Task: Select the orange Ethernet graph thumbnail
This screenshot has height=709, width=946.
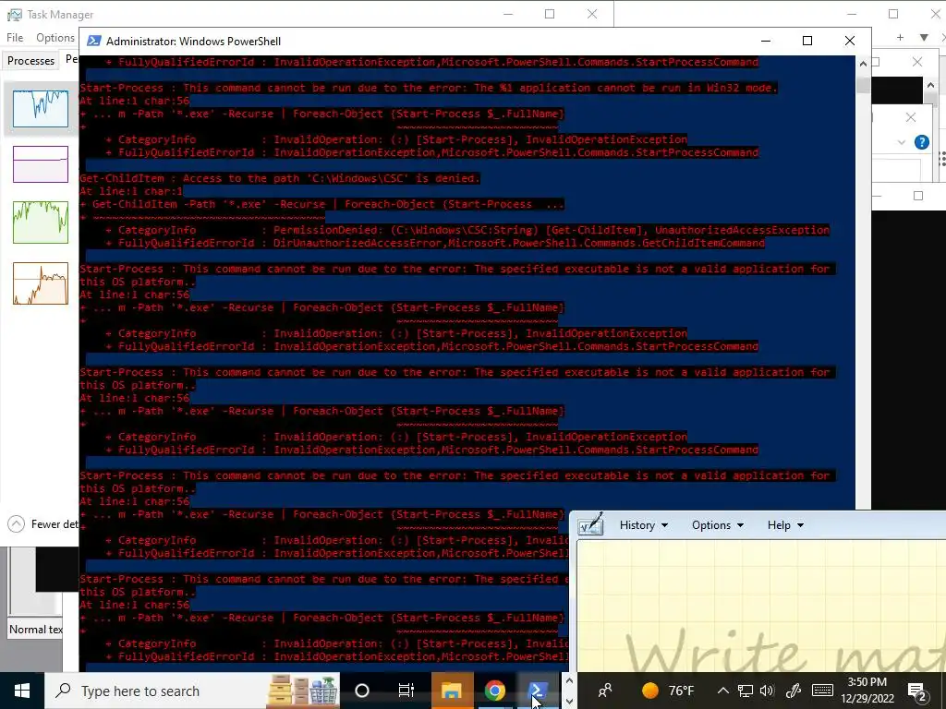Action: tap(41, 283)
